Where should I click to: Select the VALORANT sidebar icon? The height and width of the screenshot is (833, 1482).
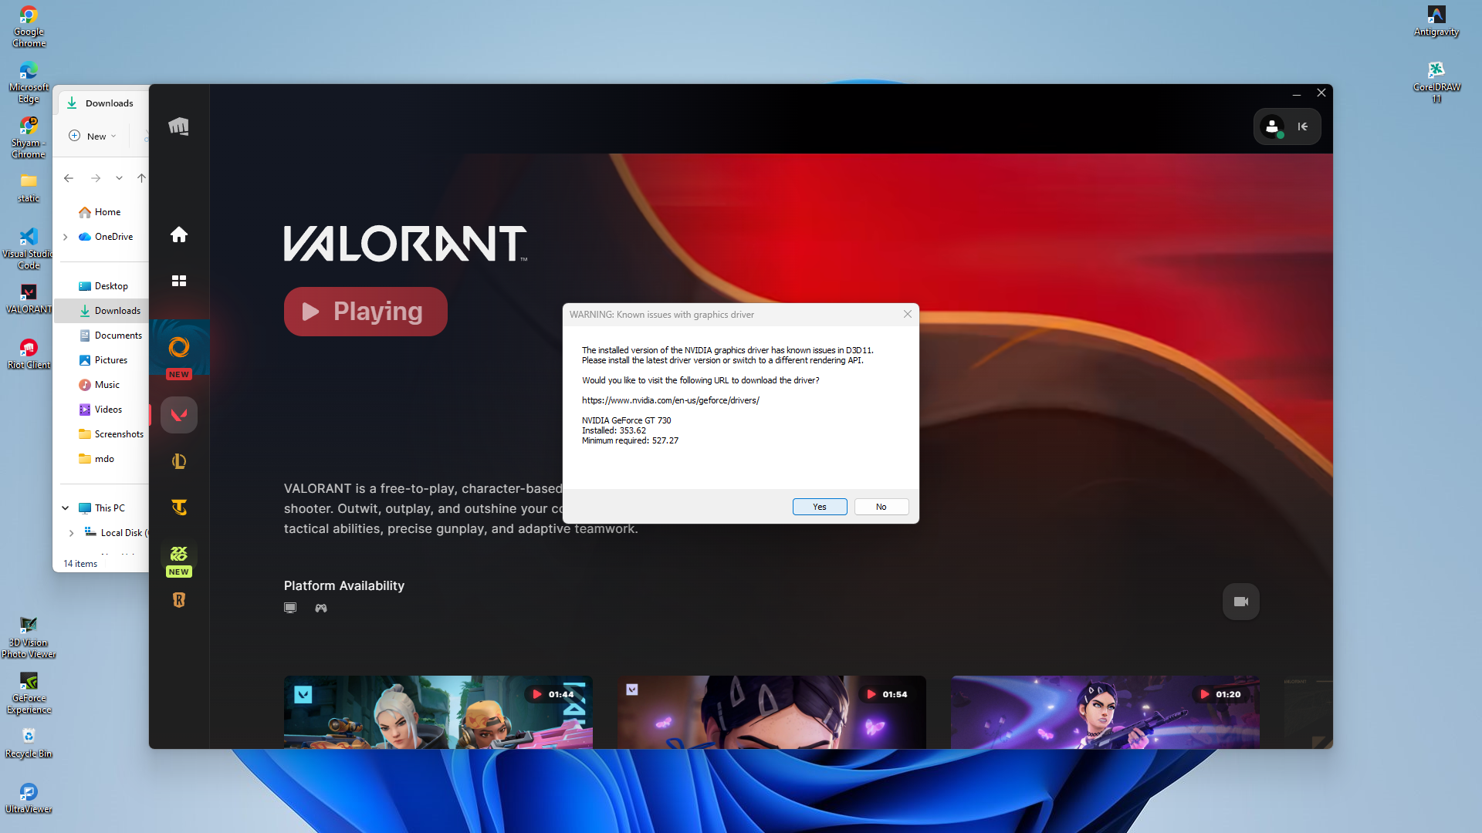point(178,415)
